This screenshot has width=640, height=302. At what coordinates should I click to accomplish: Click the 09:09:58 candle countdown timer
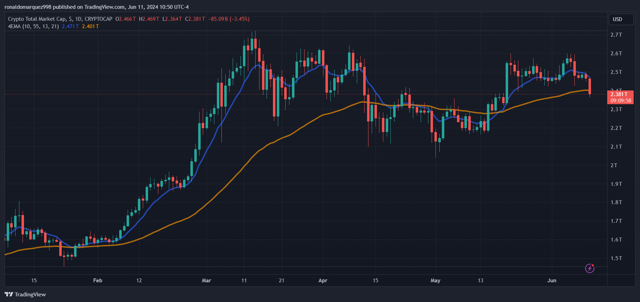pyautogui.click(x=621, y=101)
